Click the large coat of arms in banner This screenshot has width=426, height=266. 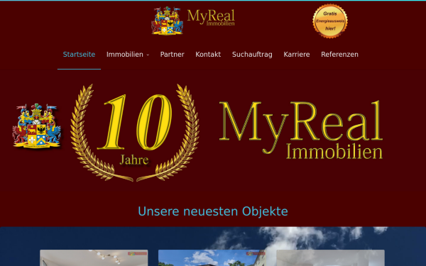click(37, 126)
